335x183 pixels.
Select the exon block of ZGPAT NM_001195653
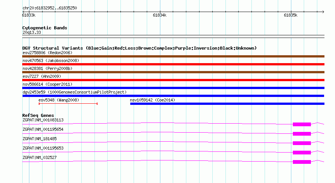pos(301,153)
